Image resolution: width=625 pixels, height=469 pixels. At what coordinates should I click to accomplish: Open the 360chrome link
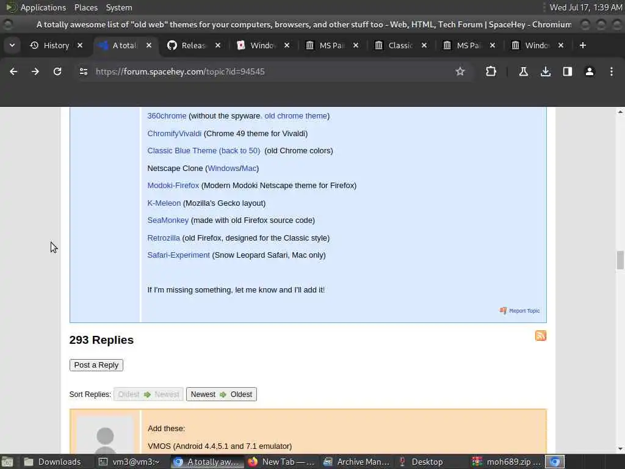tap(167, 116)
